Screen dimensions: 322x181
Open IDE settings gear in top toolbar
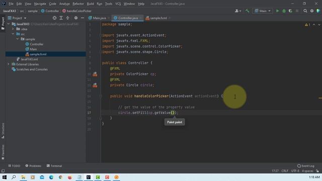(x=312, y=11)
